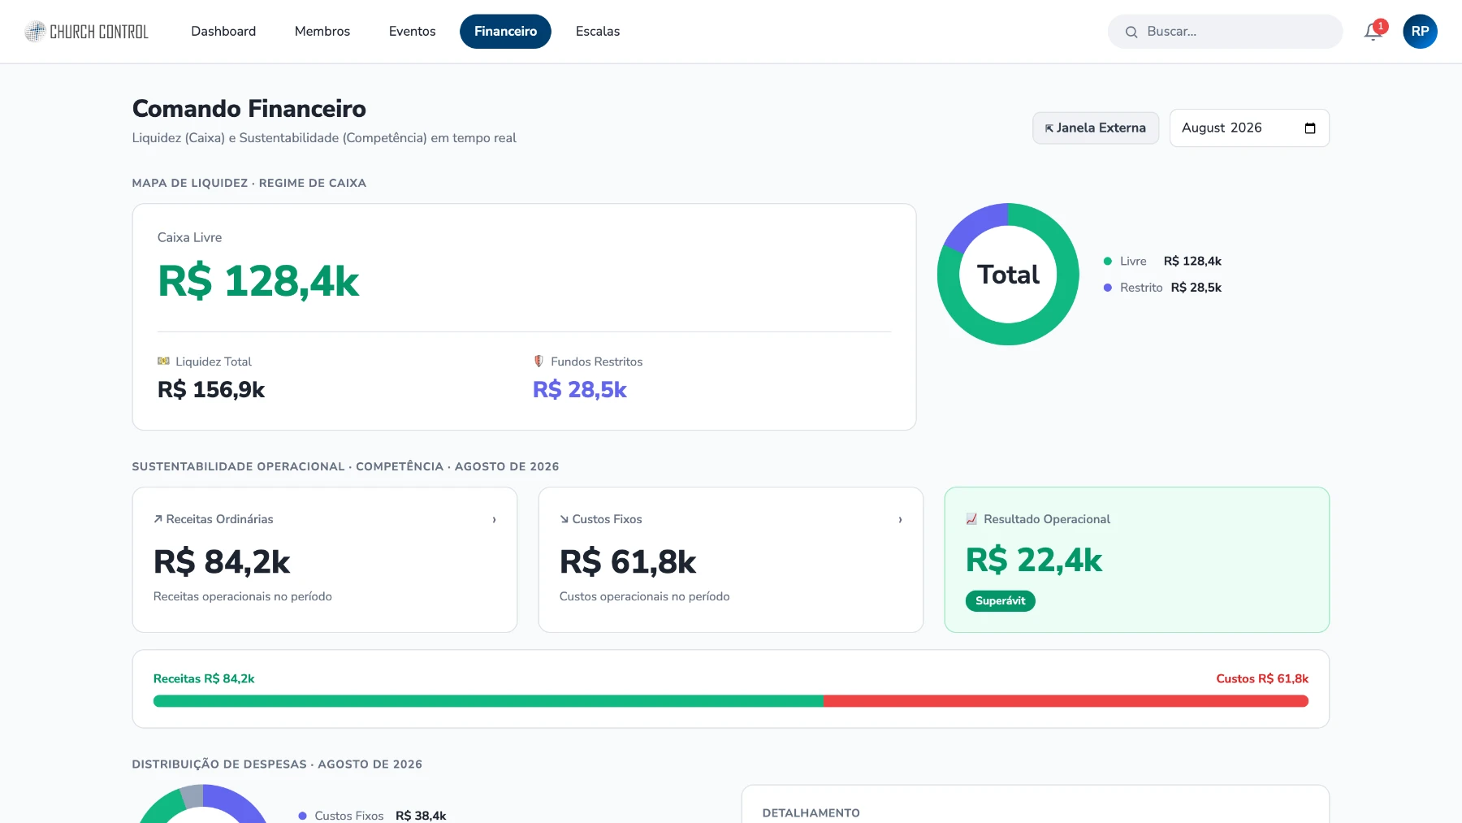Open the Escalas section

pos(598,32)
